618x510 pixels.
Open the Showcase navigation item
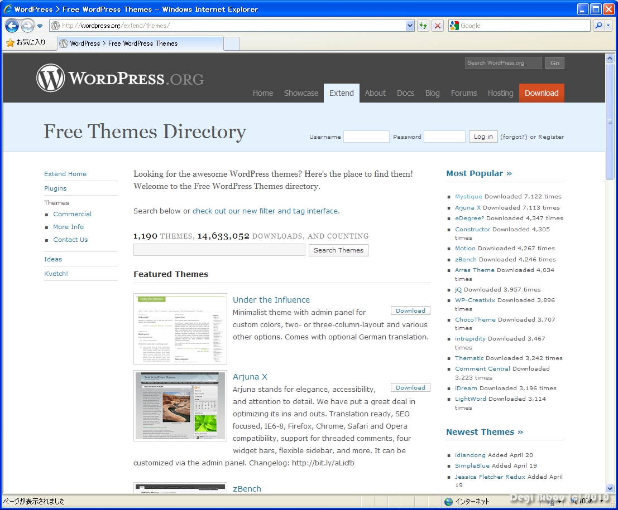pos(301,93)
